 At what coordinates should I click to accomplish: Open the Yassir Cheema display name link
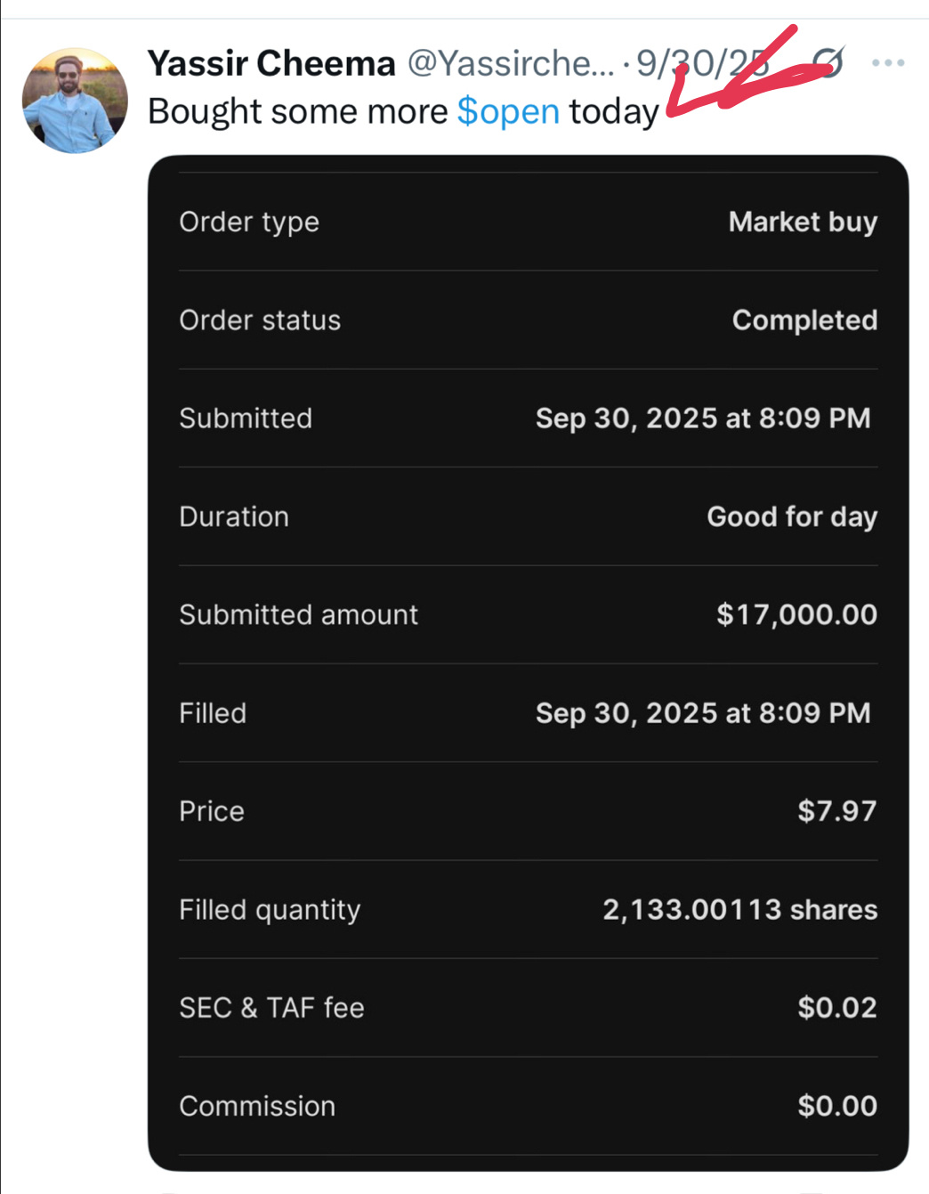[271, 63]
